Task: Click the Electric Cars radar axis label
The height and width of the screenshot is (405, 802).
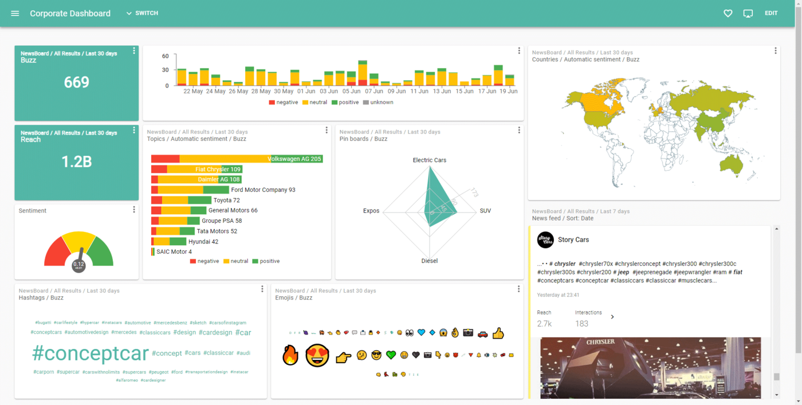Action: tap(430, 160)
